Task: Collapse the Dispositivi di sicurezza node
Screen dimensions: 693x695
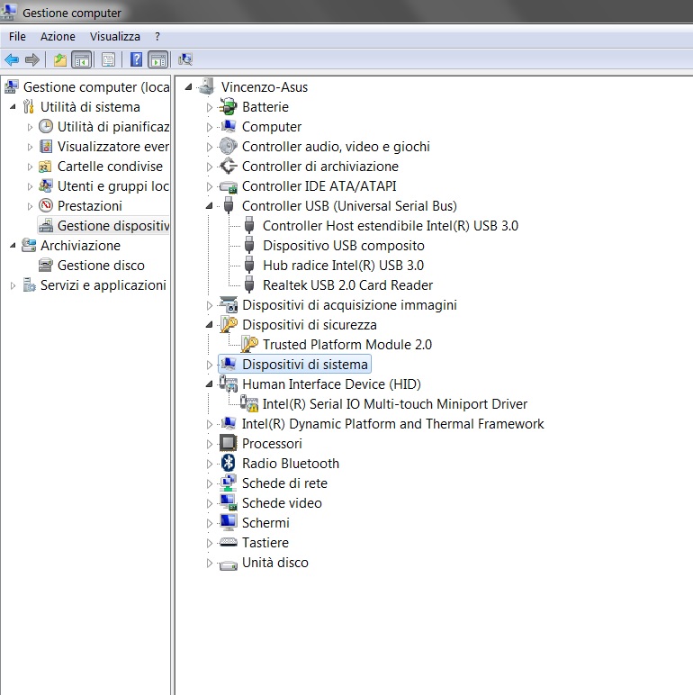Action: pyautogui.click(x=209, y=324)
